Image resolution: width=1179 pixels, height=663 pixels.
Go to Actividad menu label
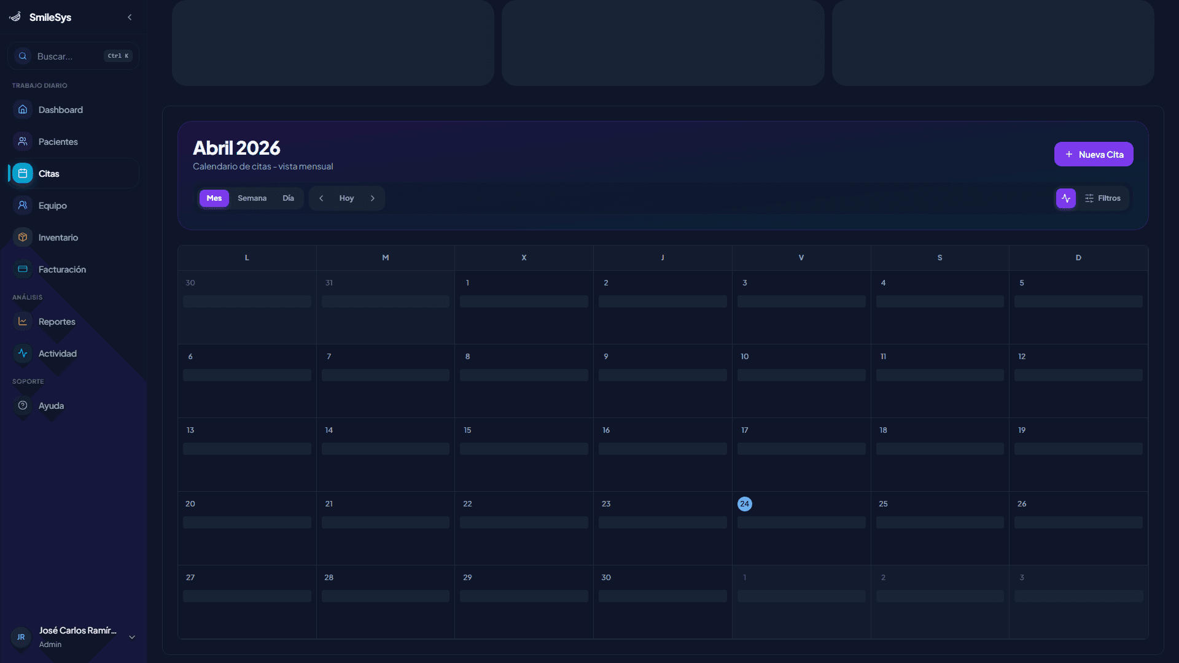(58, 354)
